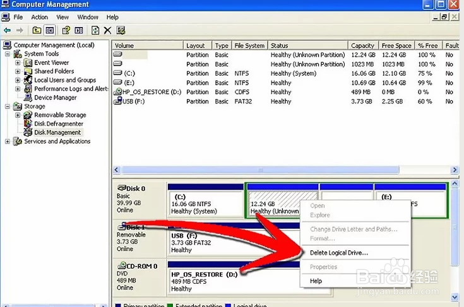The image size is (464, 307).
Task: Click the Refresh toolbar icon
Action: pyautogui.click(x=95, y=30)
